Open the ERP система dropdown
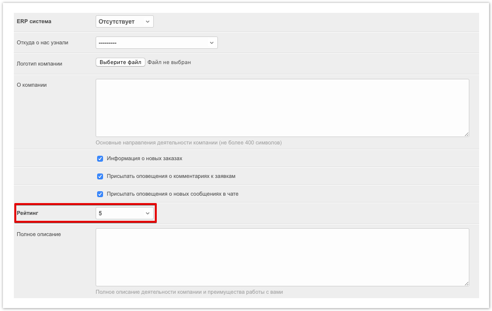Screen dimensions: 492x311 pyautogui.click(x=125, y=22)
